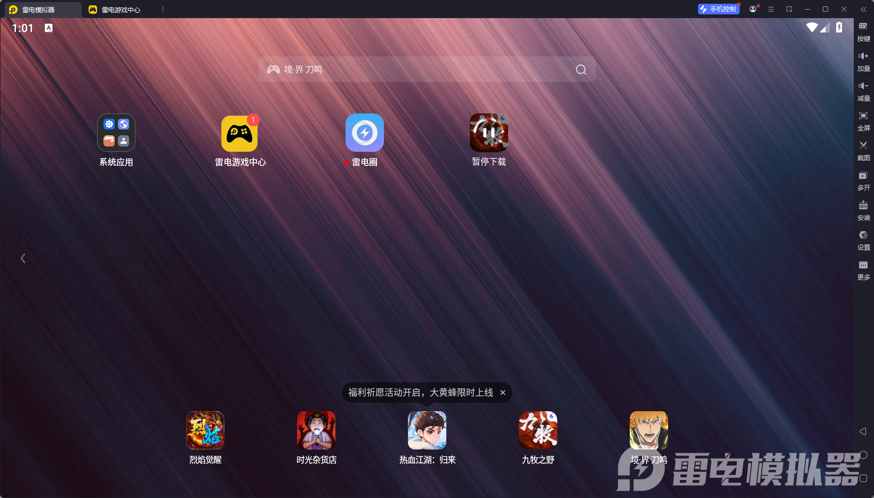This screenshot has height=498, width=874.
Task: Tap the Android home circle button
Action: 863,455
